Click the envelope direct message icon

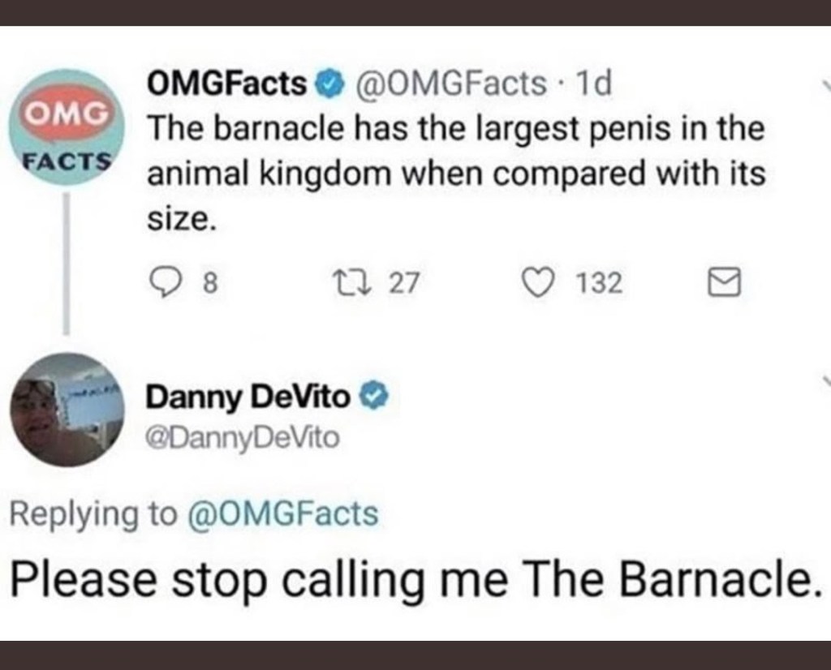(x=723, y=282)
